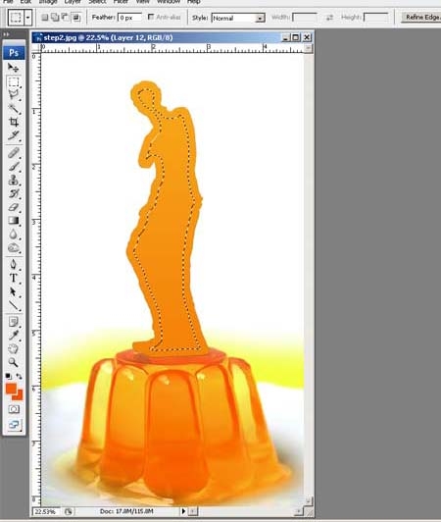The height and width of the screenshot is (522, 441).
Task: Click the Width input field
Action: pyautogui.click(x=305, y=18)
